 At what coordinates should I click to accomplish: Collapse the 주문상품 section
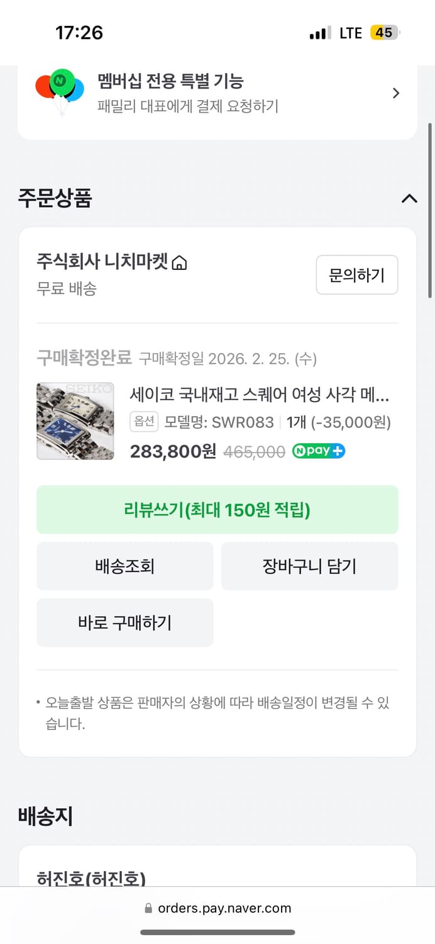409,199
